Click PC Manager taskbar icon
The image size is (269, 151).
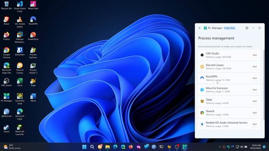[x=185, y=147]
